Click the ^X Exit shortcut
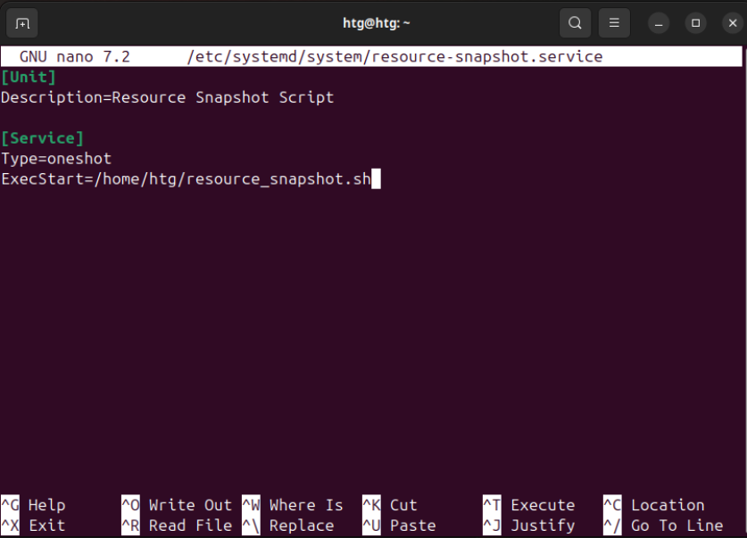 (33, 526)
